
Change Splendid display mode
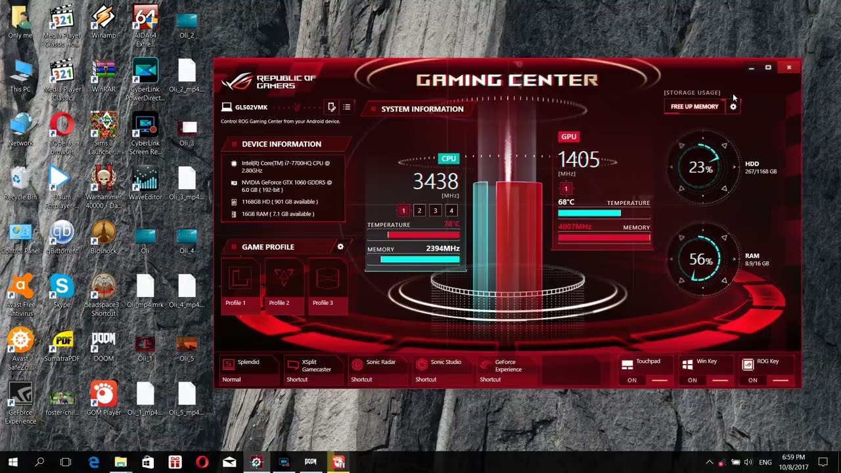click(248, 371)
